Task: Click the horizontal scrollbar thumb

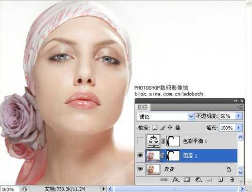Action: pyautogui.click(x=176, y=189)
